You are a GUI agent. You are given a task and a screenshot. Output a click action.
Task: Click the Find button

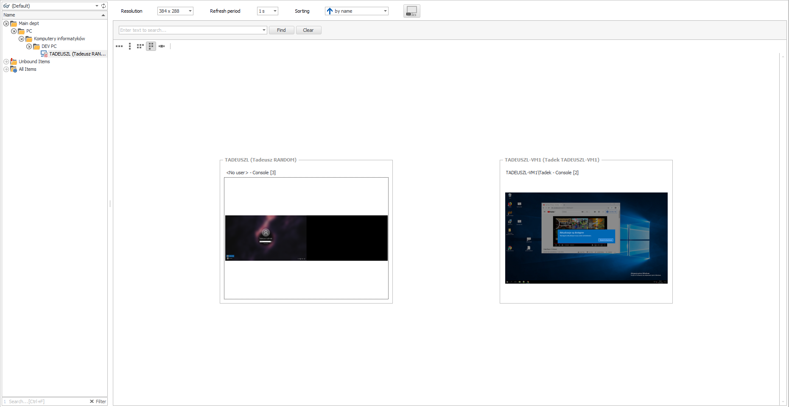pos(281,30)
